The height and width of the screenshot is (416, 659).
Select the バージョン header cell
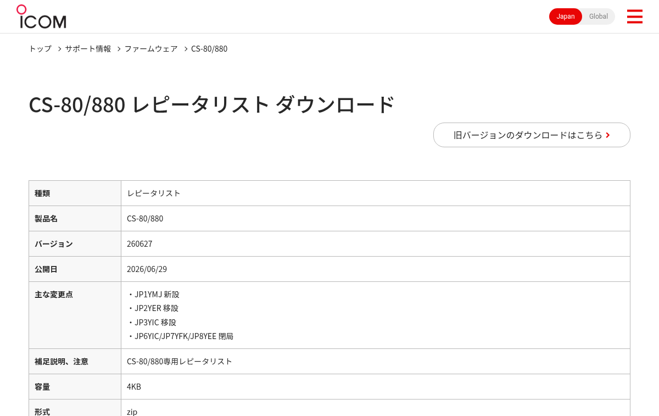[75, 244]
